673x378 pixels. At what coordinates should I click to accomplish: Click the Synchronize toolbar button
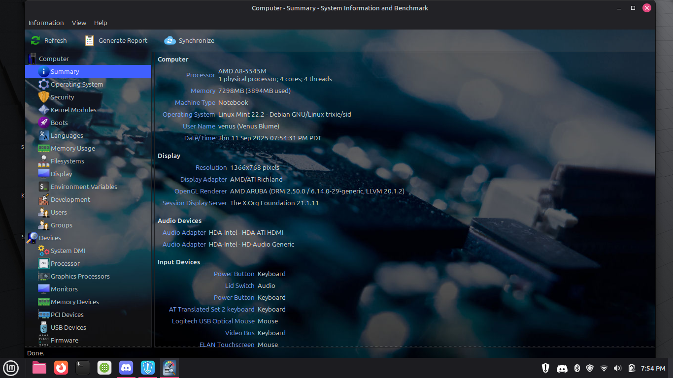coord(189,40)
